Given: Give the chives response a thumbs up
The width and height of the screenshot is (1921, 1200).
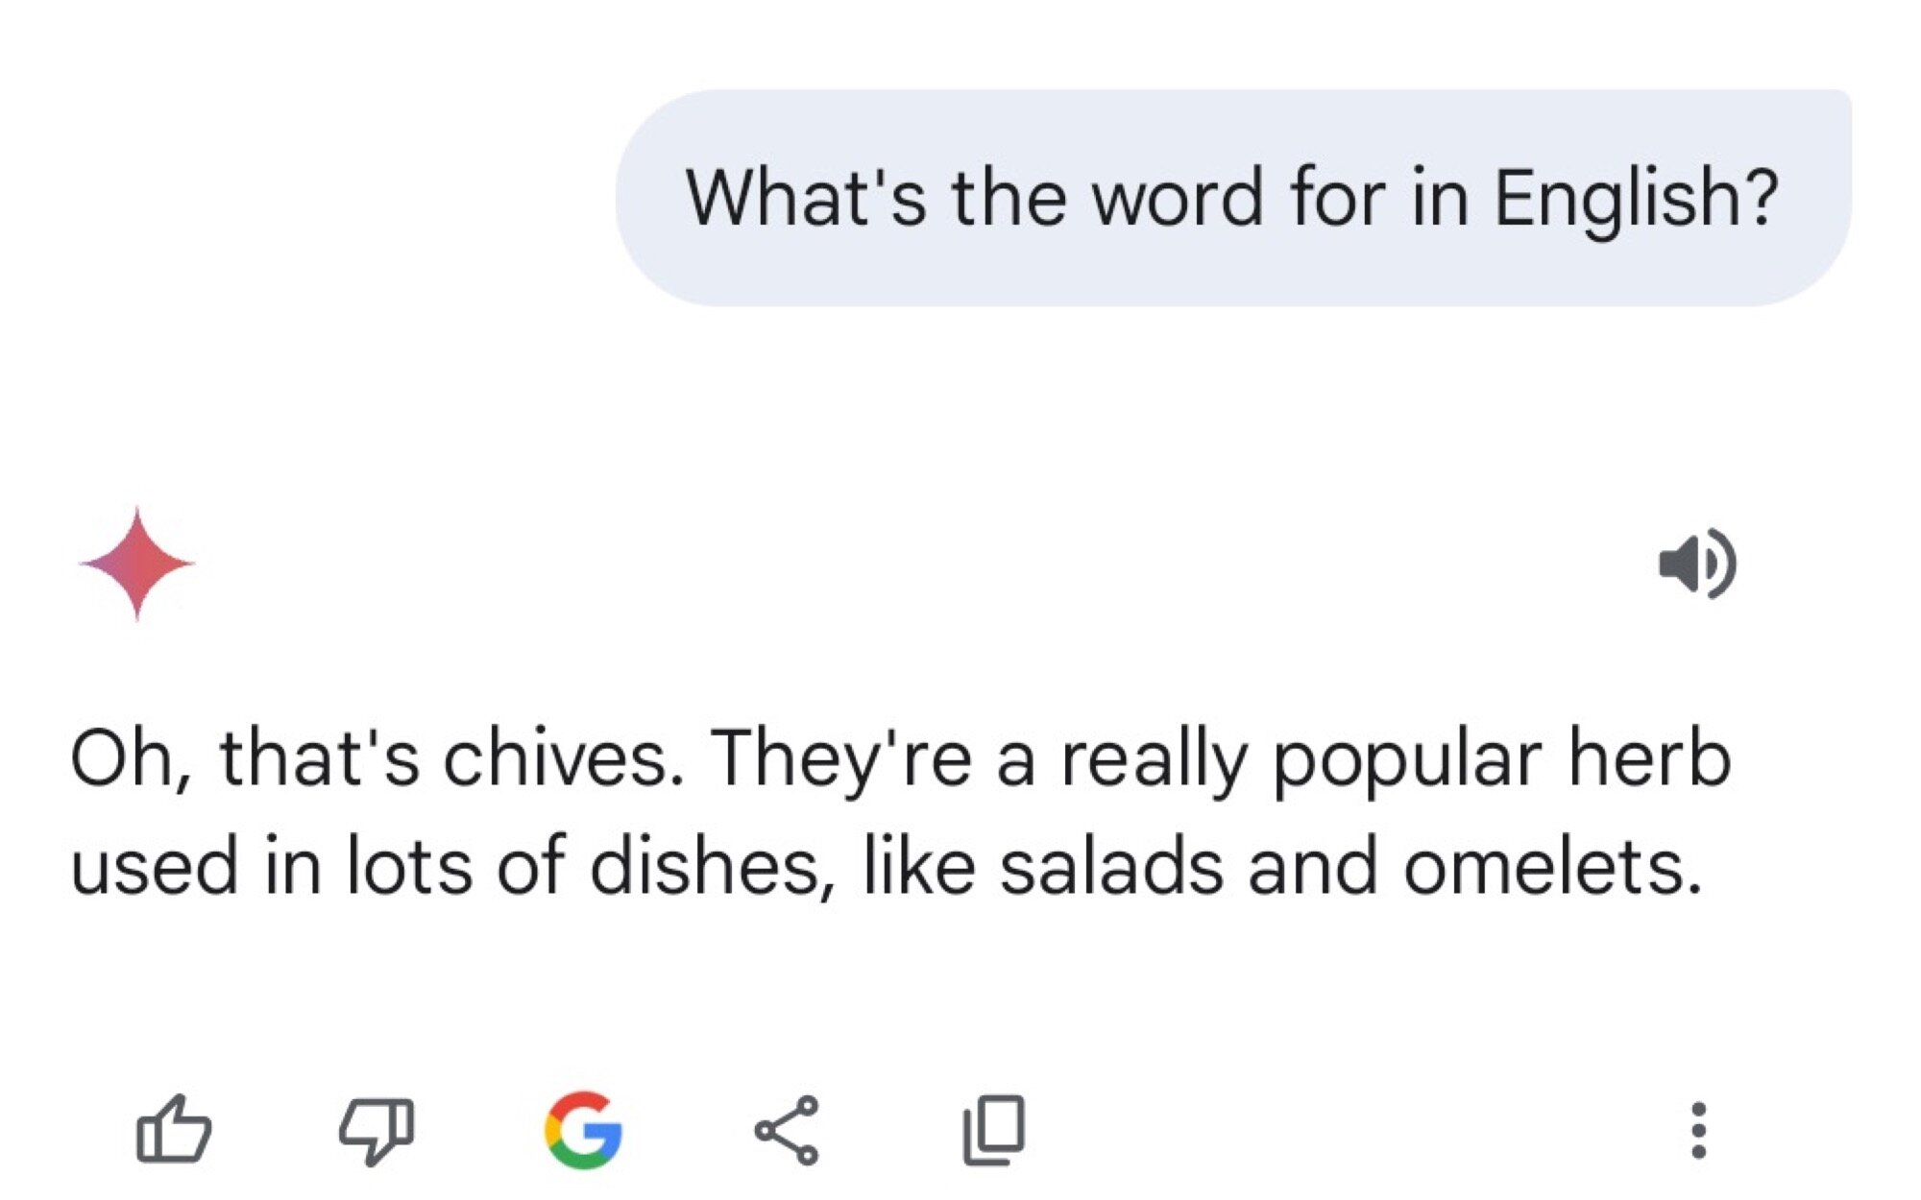Looking at the screenshot, I should click(174, 1130).
